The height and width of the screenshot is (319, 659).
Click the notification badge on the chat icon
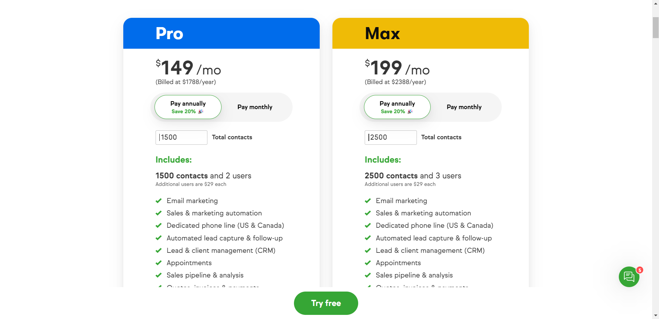point(639,271)
